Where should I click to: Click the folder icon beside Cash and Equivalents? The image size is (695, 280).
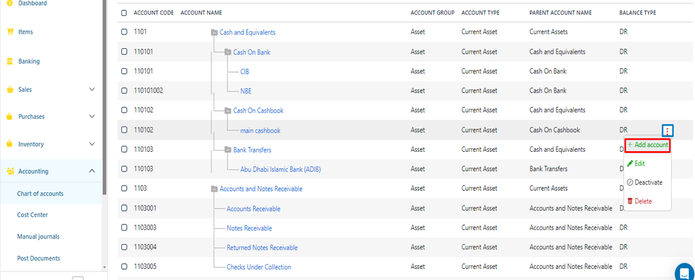point(214,32)
